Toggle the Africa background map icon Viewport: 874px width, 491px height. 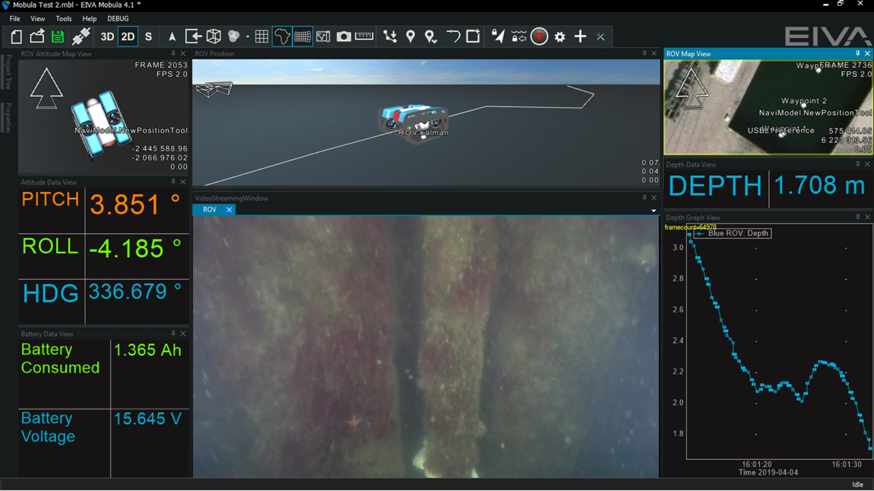click(282, 37)
